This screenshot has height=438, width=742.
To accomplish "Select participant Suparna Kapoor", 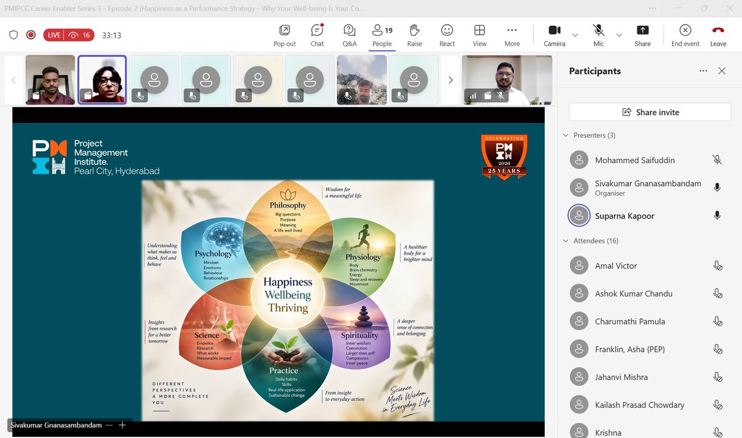I will pos(649,216).
